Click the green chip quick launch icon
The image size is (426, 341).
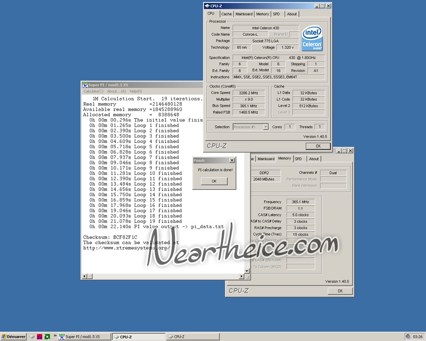(x=47, y=337)
